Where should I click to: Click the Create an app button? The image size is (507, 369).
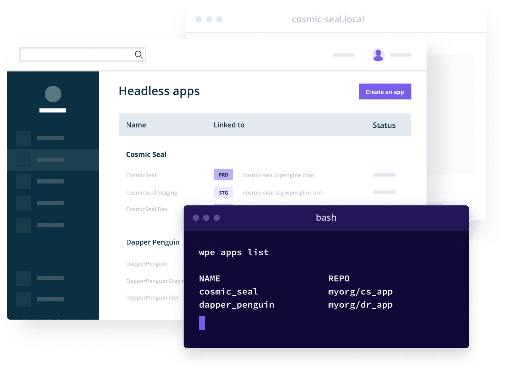tap(384, 91)
